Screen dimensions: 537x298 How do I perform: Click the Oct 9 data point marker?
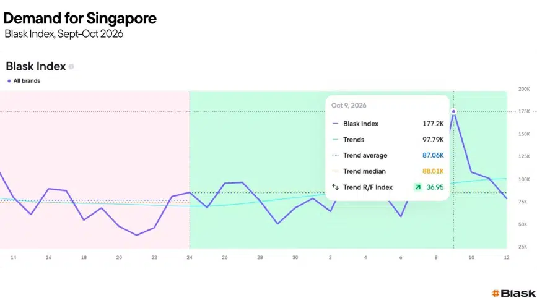point(453,111)
